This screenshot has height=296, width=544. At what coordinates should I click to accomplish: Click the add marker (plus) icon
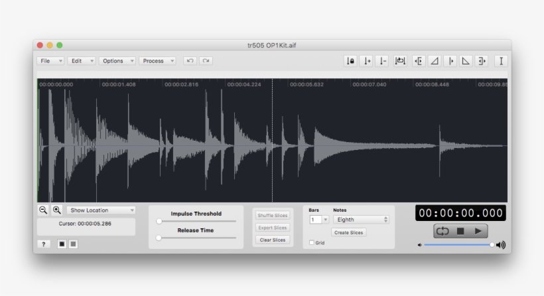[367, 61]
